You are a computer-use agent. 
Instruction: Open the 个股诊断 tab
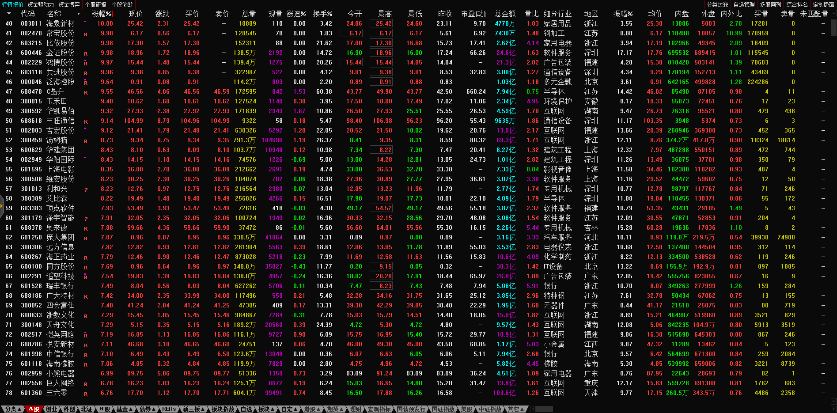point(122,4)
